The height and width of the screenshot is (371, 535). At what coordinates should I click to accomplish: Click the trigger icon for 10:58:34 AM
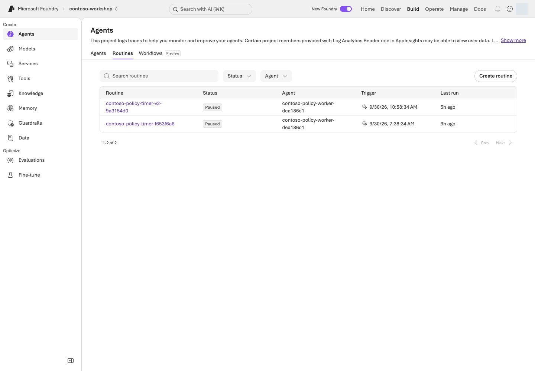pyautogui.click(x=364, y=107)
